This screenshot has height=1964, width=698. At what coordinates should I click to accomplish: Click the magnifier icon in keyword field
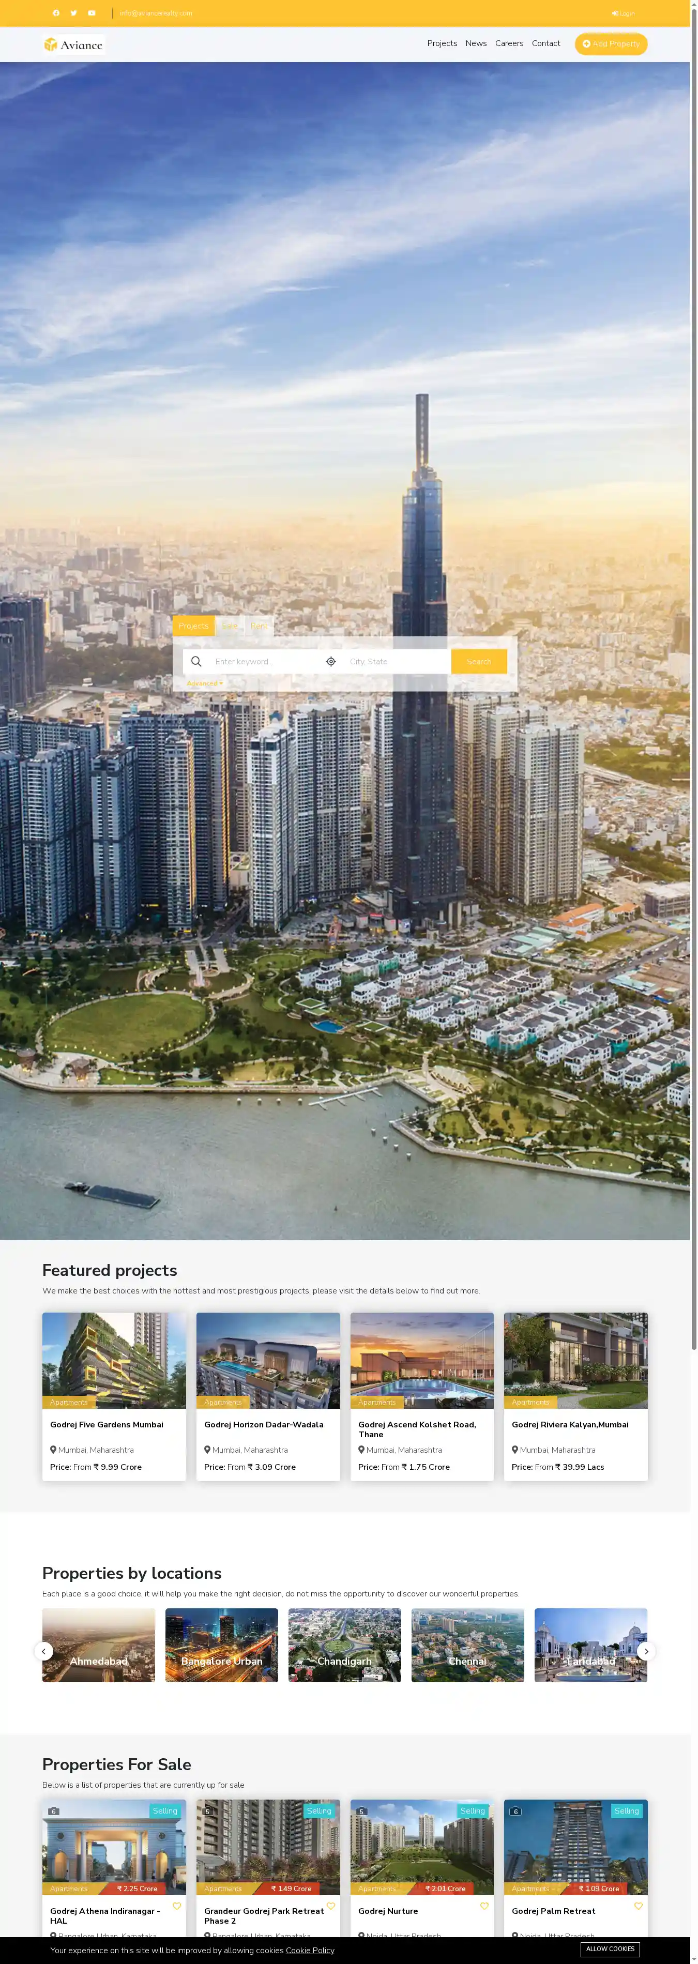[x=196, y=662]
